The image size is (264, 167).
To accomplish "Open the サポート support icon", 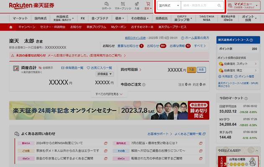I will 106,5.
